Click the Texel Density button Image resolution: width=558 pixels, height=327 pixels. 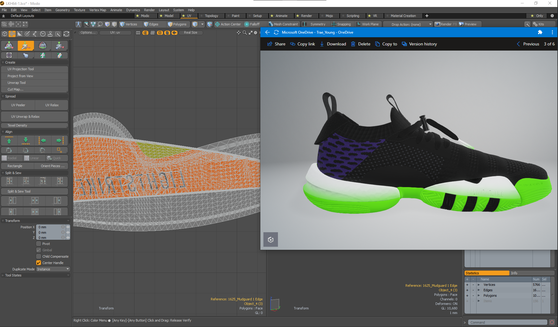click(35, 125)
